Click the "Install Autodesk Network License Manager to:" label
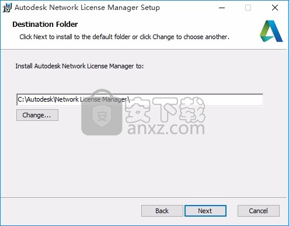The height and width of the screenshot is (226, 289). pos(79,66)
